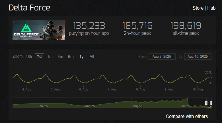Screen dimensions: 222x123
Task: Click the May '25 area in navigator
Action: 138,106
